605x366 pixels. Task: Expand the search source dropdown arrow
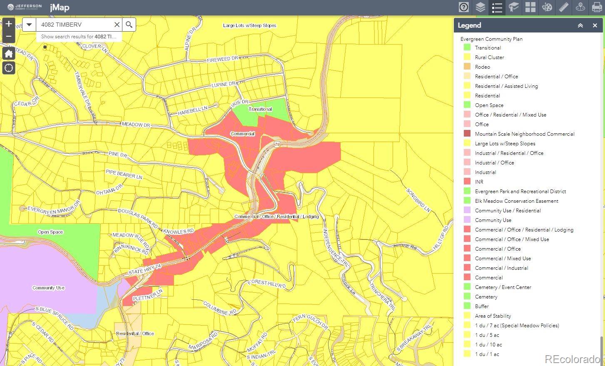tap(29, 25)
